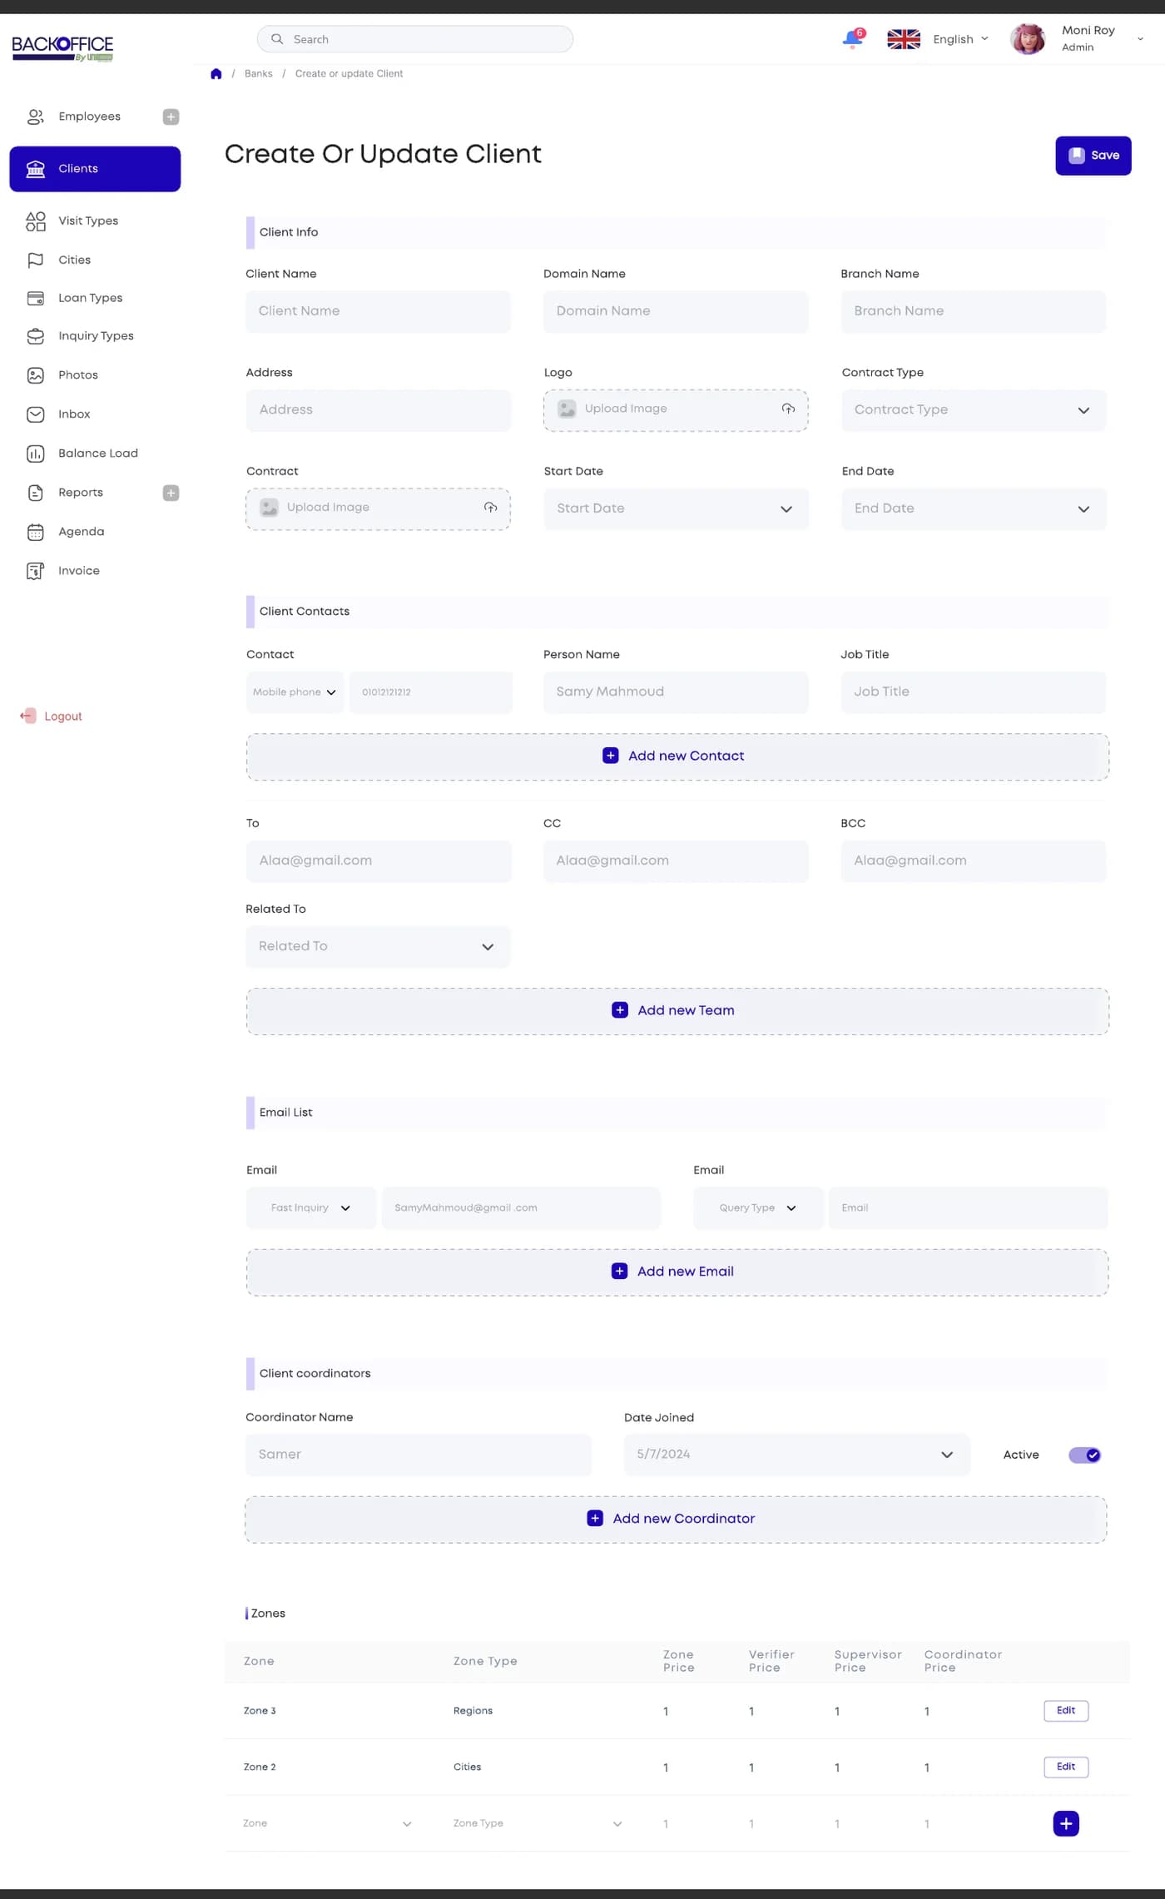
Task: Click the Inquiry Types icon
Action: (x=35, y=336)
